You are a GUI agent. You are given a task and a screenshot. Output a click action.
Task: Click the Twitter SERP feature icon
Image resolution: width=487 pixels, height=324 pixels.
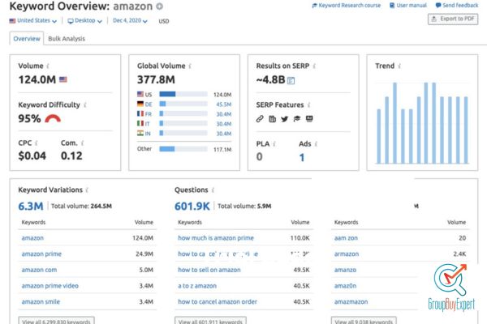coord(285,119)
